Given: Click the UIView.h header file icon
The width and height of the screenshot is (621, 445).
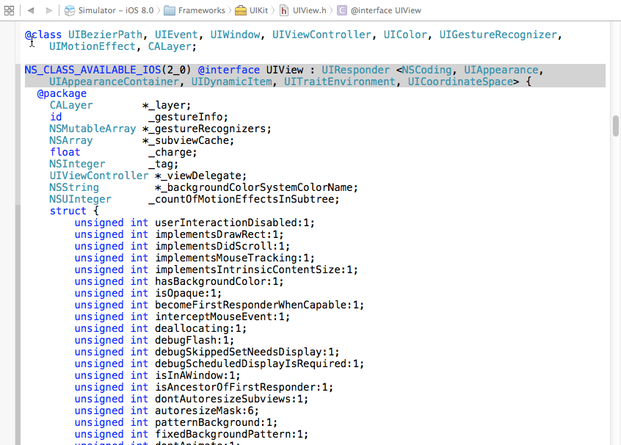Looking at the screenshot, I should pos(284,10).
